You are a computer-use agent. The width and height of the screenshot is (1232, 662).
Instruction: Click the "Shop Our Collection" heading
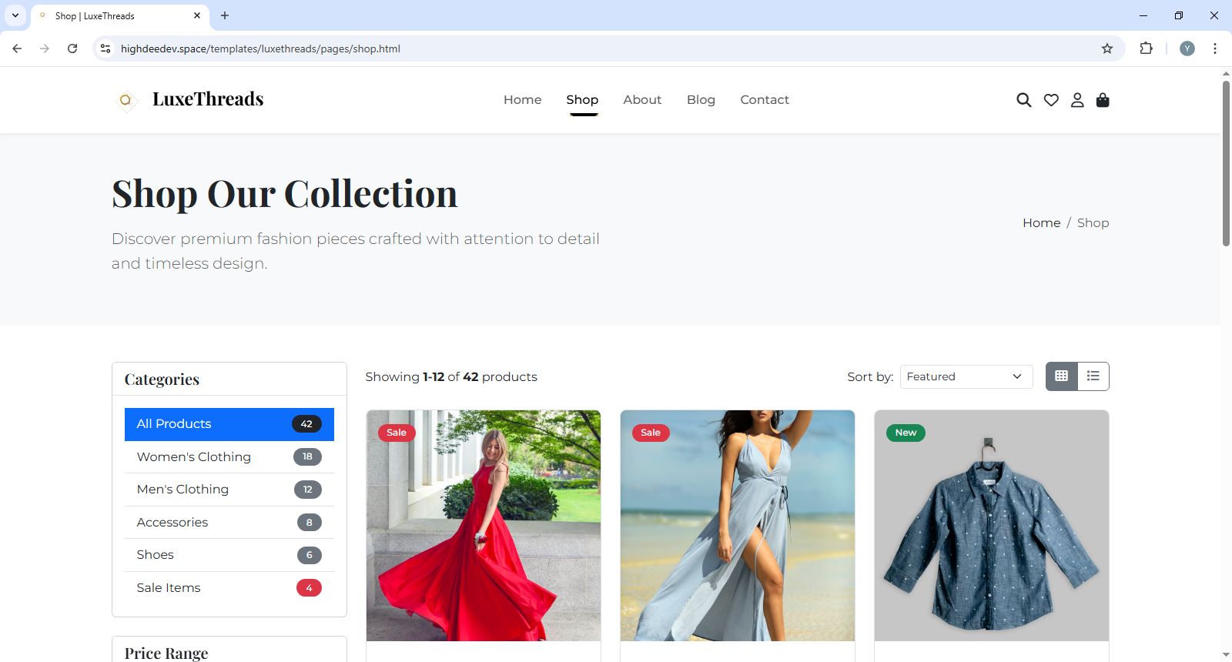point(285,193)
